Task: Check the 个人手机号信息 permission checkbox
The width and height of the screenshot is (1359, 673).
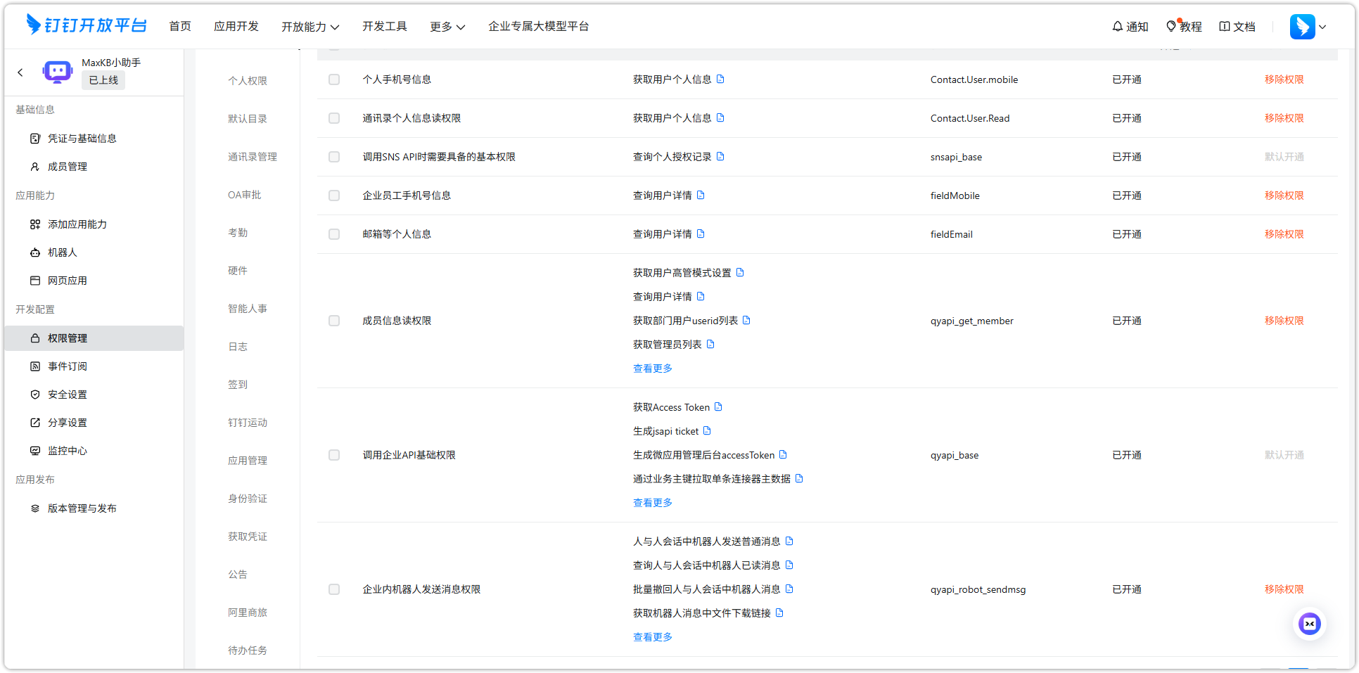Action: (x=333, y=79)
